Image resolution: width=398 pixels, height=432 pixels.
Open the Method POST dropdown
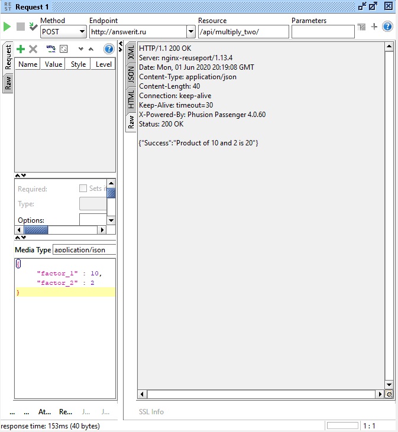[x=63, y=32]
